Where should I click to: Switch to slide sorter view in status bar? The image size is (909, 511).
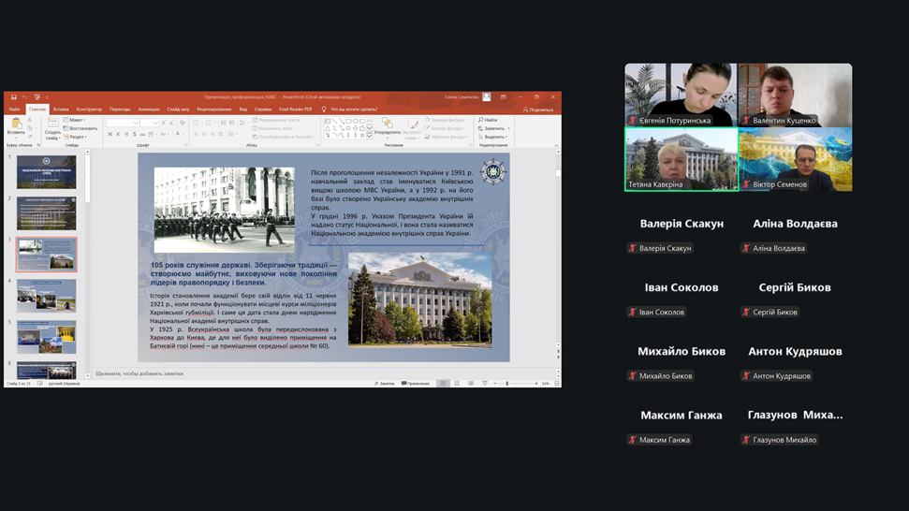pos(457,383)
